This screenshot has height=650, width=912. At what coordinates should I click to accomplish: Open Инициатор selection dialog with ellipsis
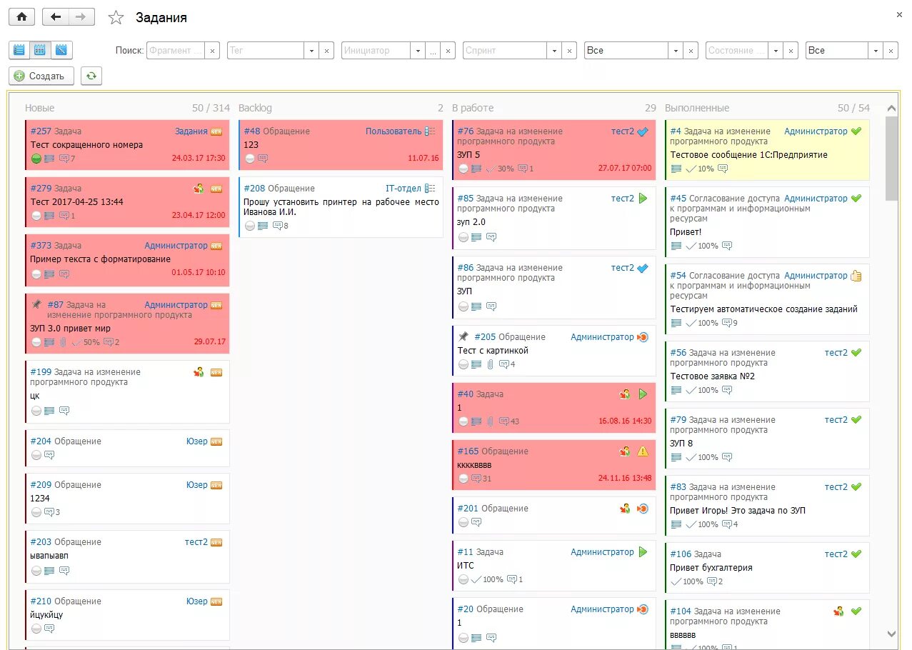(x=433, y=51)
